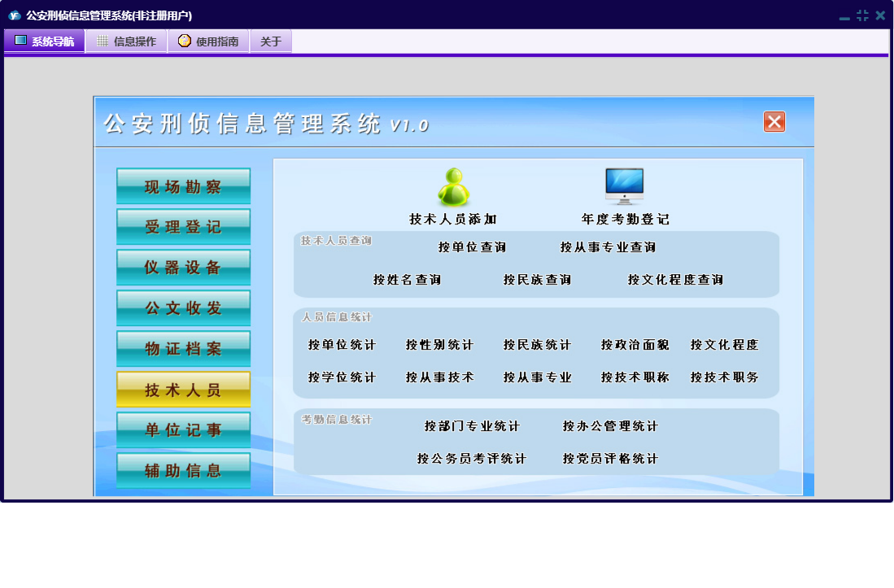Select the 关于 menu tab

click(x=271, y=41)
